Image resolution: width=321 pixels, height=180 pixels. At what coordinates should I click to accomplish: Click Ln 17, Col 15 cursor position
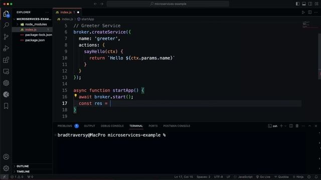tap(184, 177)
